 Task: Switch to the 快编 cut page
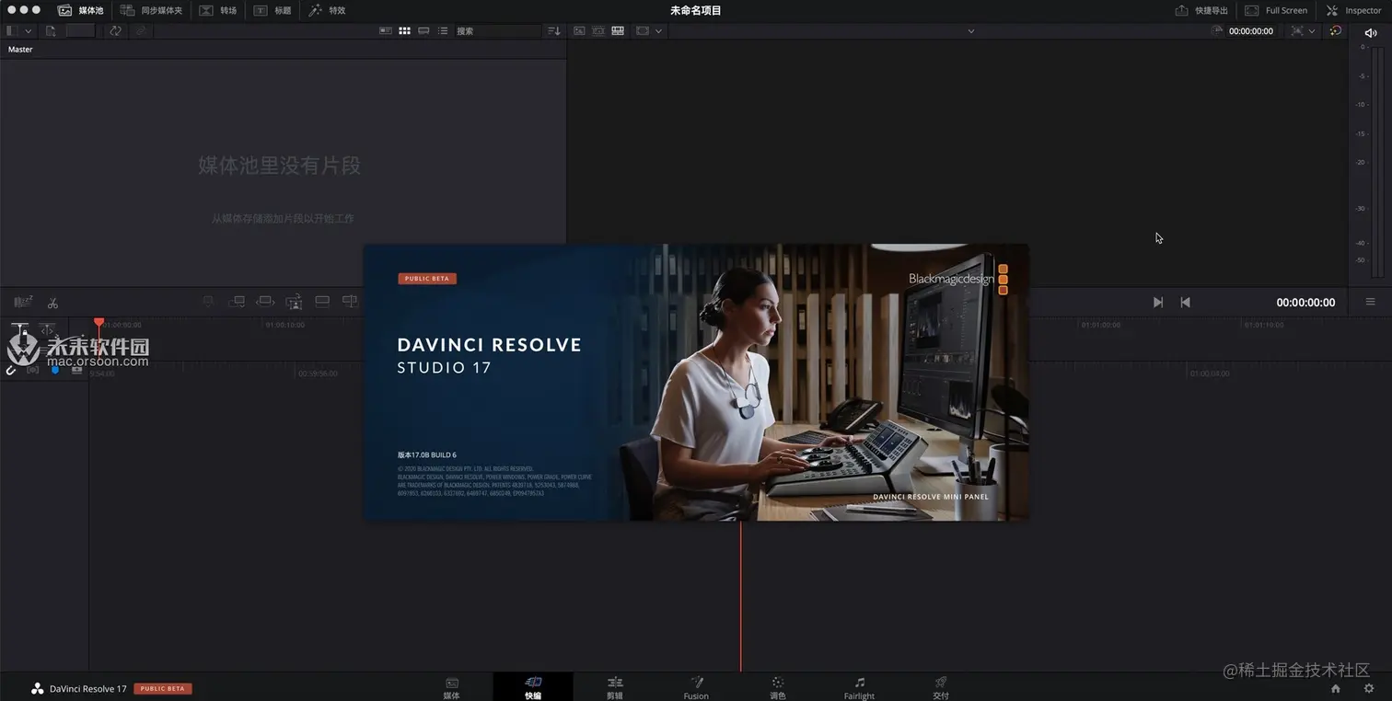click(533, 688)
